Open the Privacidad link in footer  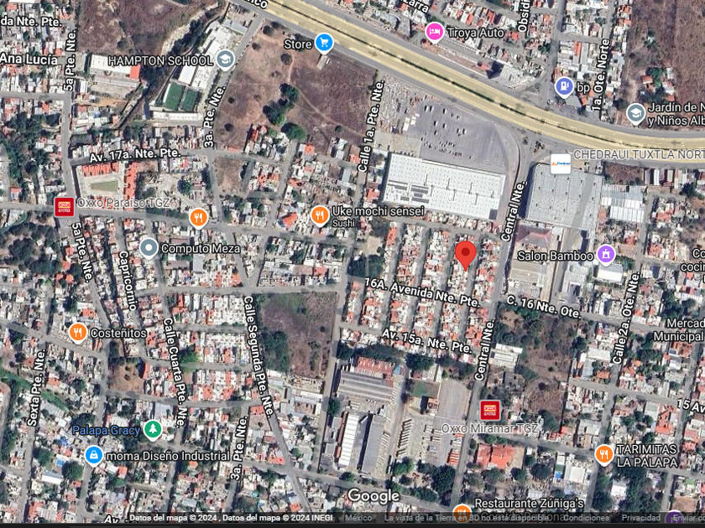[640, 518]
